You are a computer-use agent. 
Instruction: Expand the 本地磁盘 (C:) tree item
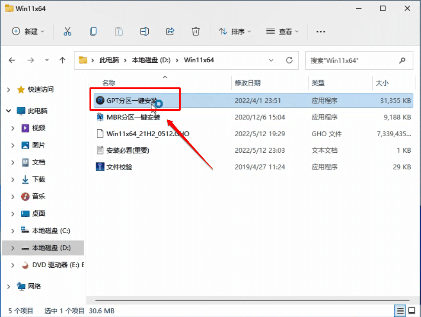tap(13, 231)
